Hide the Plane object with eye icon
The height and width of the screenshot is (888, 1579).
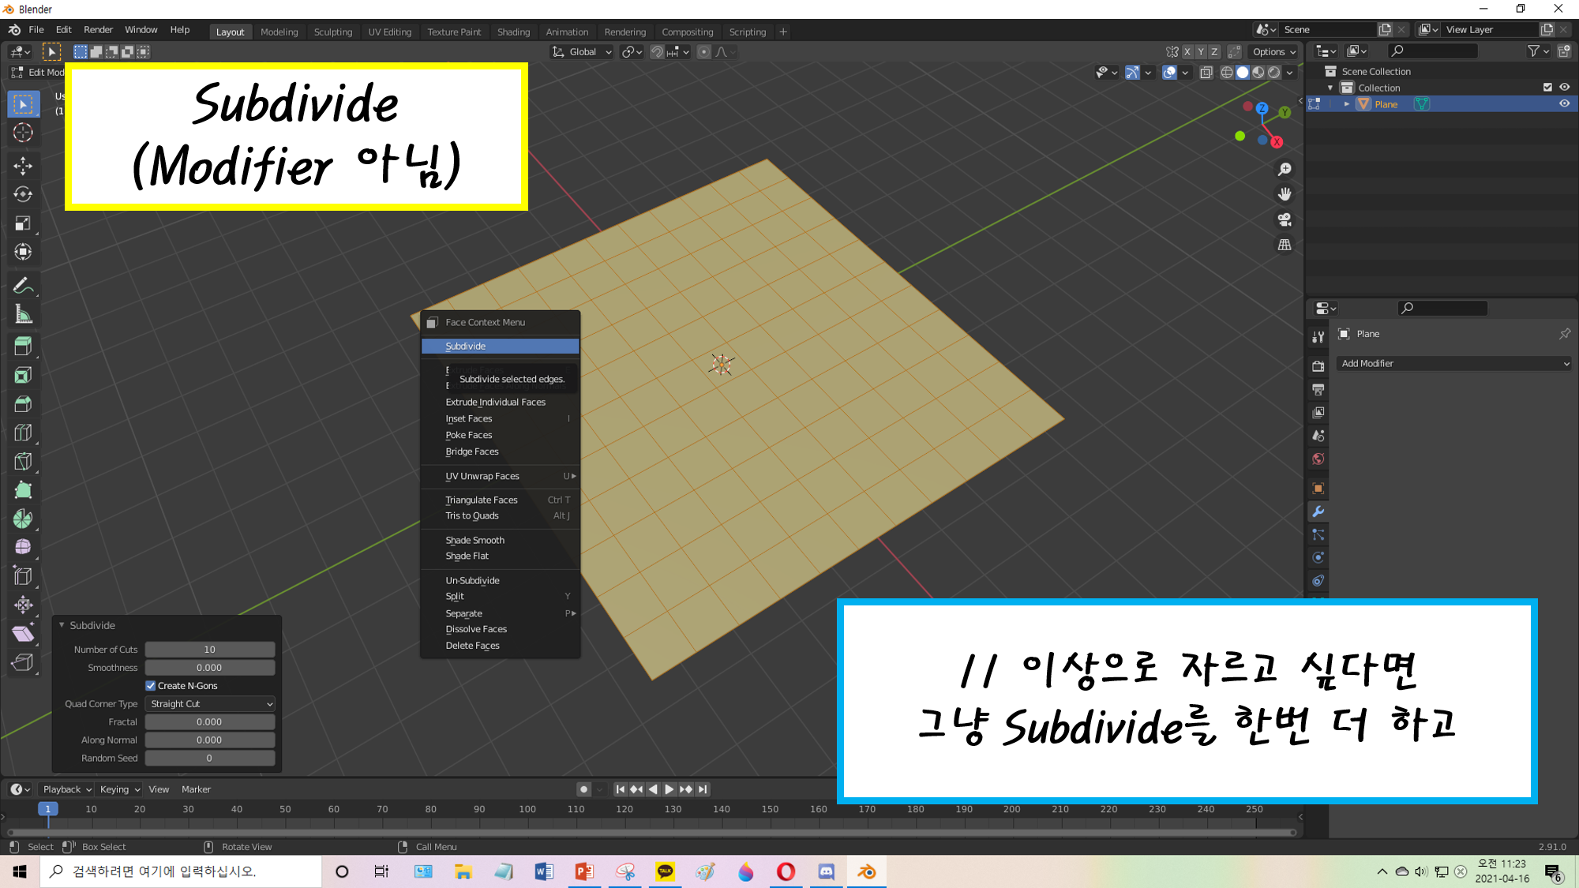point(1564,104)
